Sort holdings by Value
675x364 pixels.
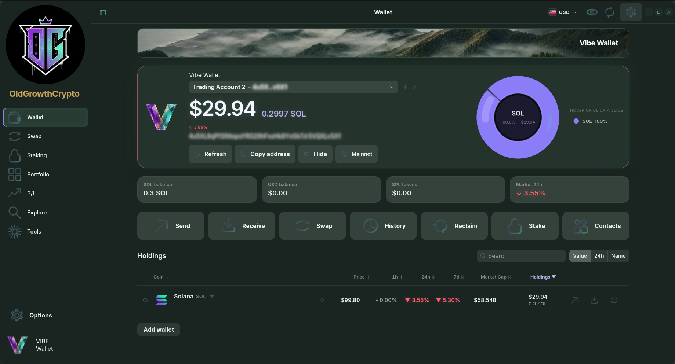click(580, 256)
